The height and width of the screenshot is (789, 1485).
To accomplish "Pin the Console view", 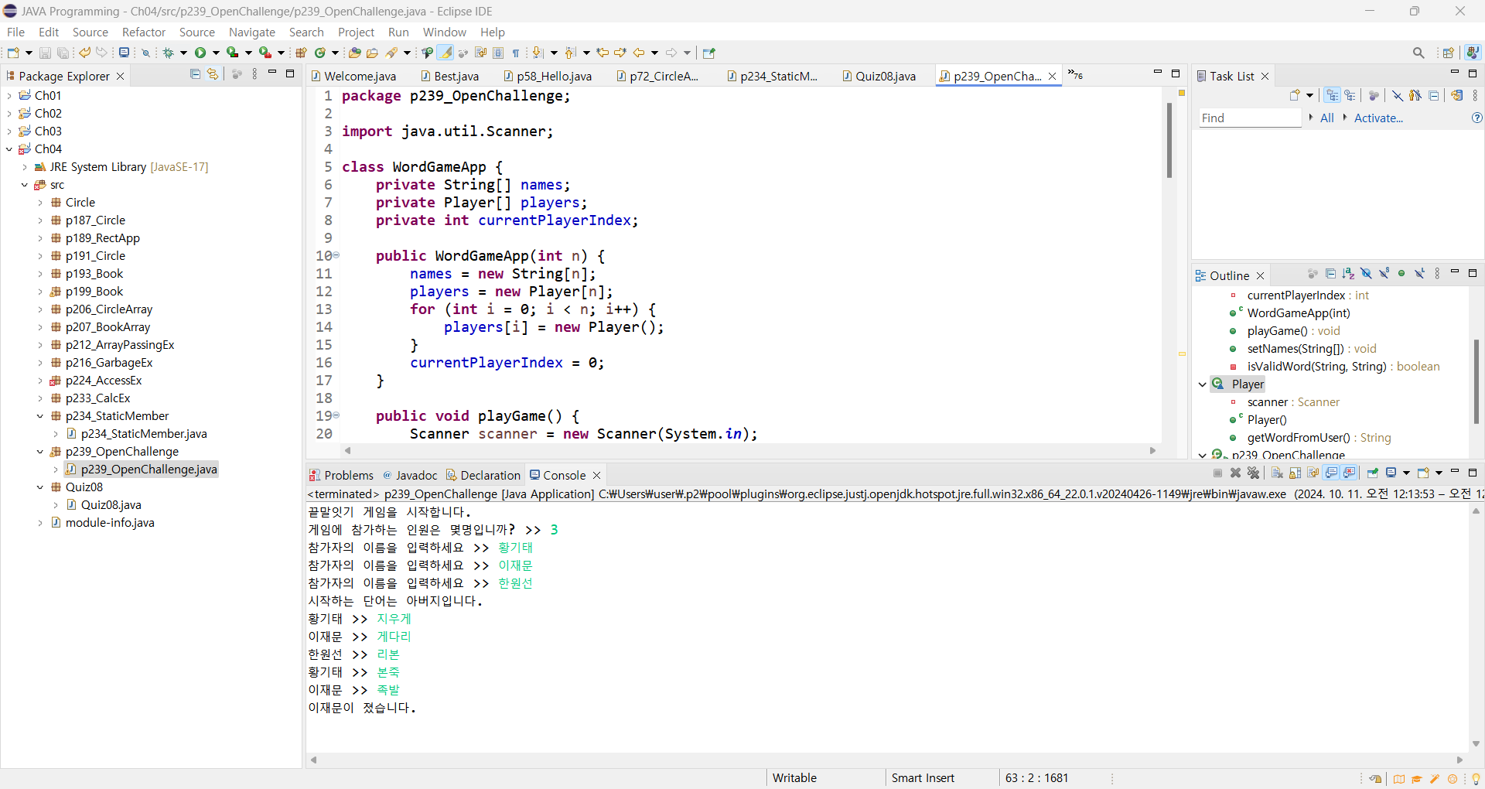I will click(1373, 473).
